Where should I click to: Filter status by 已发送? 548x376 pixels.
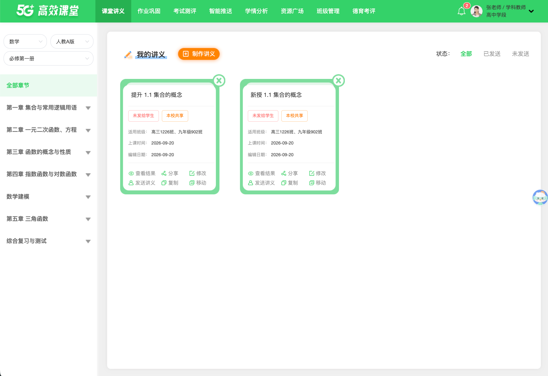point(492,54)
